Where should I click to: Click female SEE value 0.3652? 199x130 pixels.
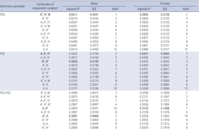point(165,65)
